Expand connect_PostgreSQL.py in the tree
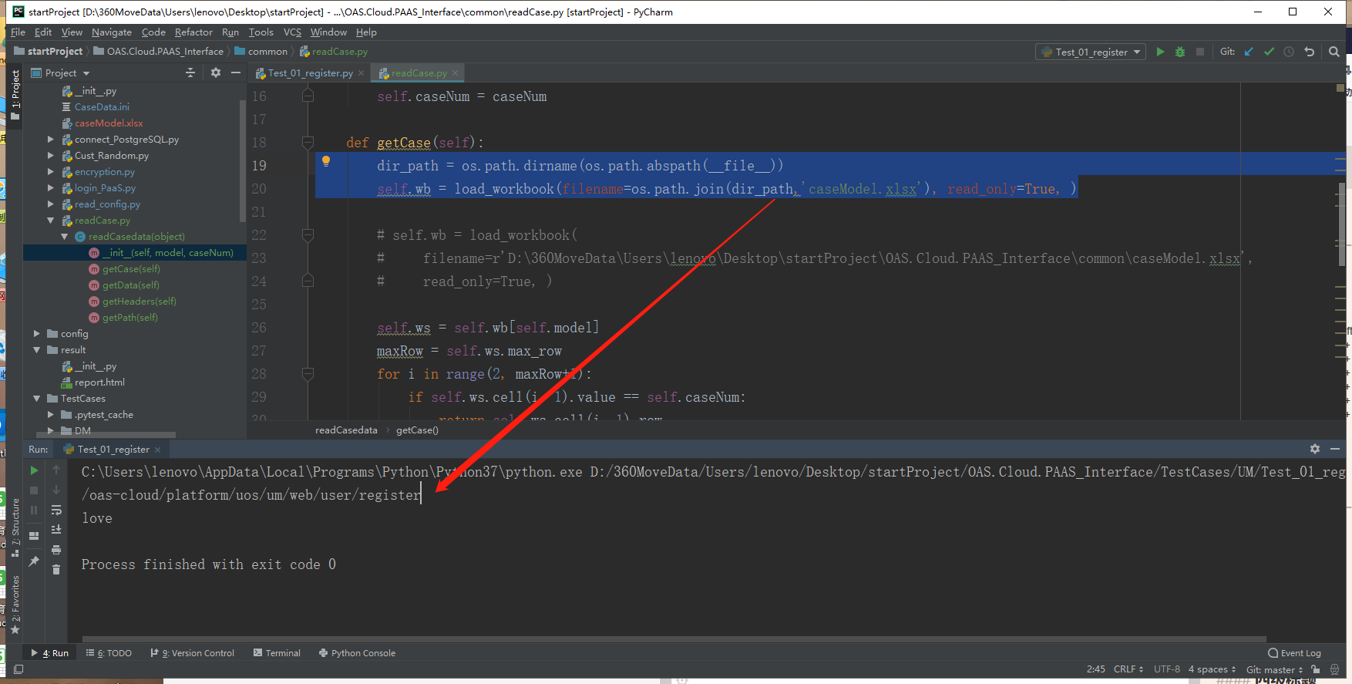The image size is (1352, 684). [x=51, y=140]
